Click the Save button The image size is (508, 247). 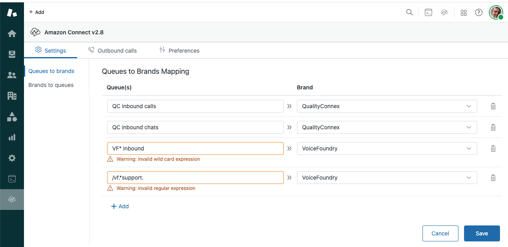482,233
